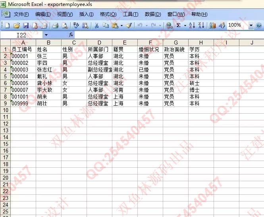Select row 1 header
264x217 pixels.
point(6,49)
